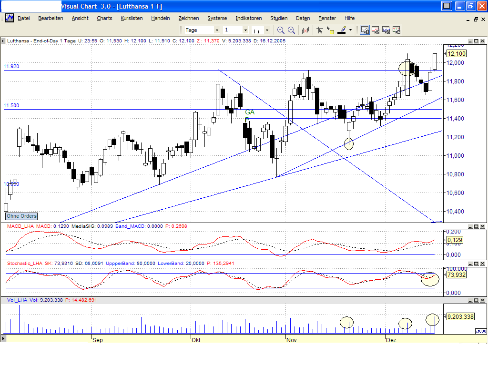Open the Zeichnen menu

(x=189, y=18)
